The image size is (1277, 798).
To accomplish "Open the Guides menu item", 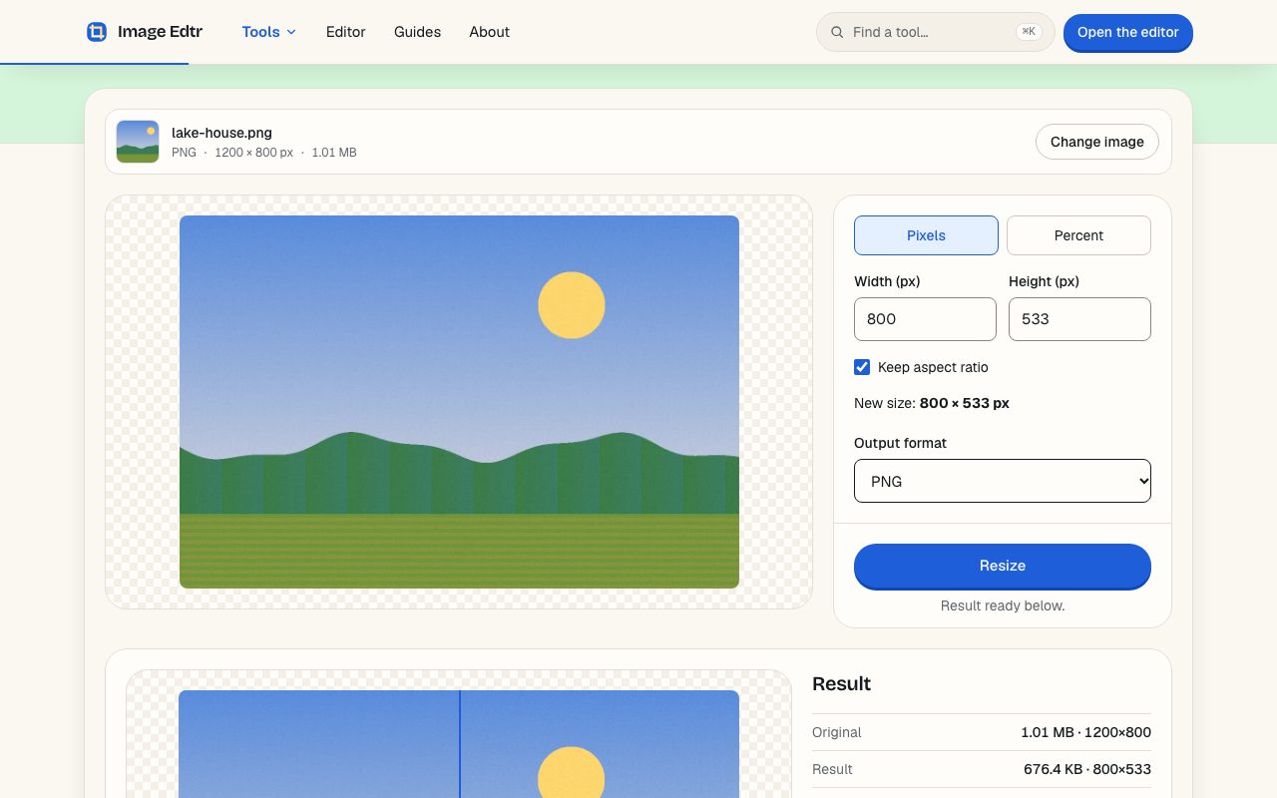I will pyautogui.click(x=417, y=32).
